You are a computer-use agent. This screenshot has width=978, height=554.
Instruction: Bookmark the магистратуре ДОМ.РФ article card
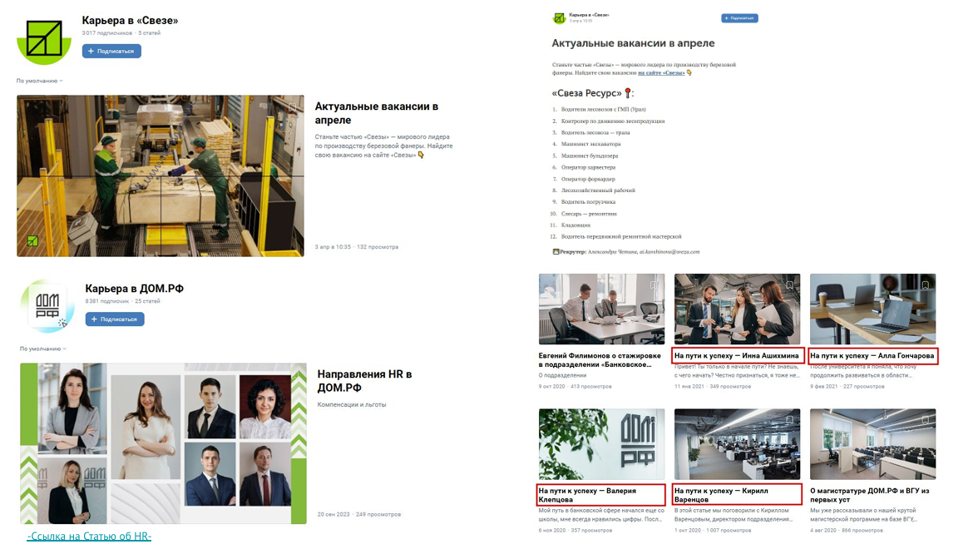925,420
